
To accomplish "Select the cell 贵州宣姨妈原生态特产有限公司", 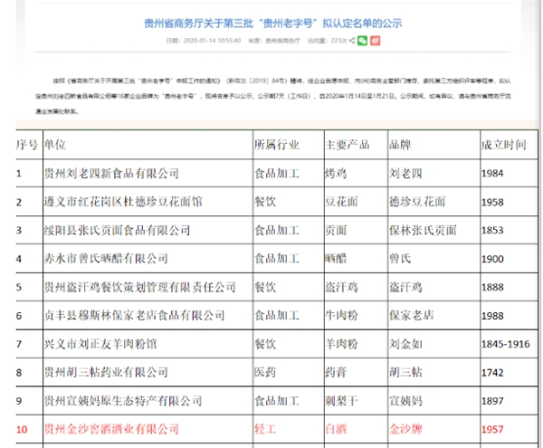I will click(x=148, y=401).
